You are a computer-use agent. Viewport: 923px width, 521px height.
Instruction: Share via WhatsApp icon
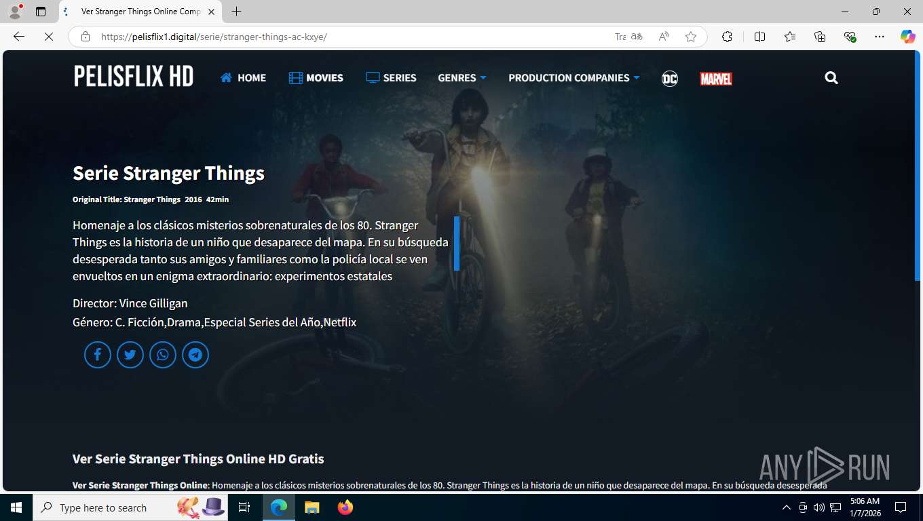[163, 355]
